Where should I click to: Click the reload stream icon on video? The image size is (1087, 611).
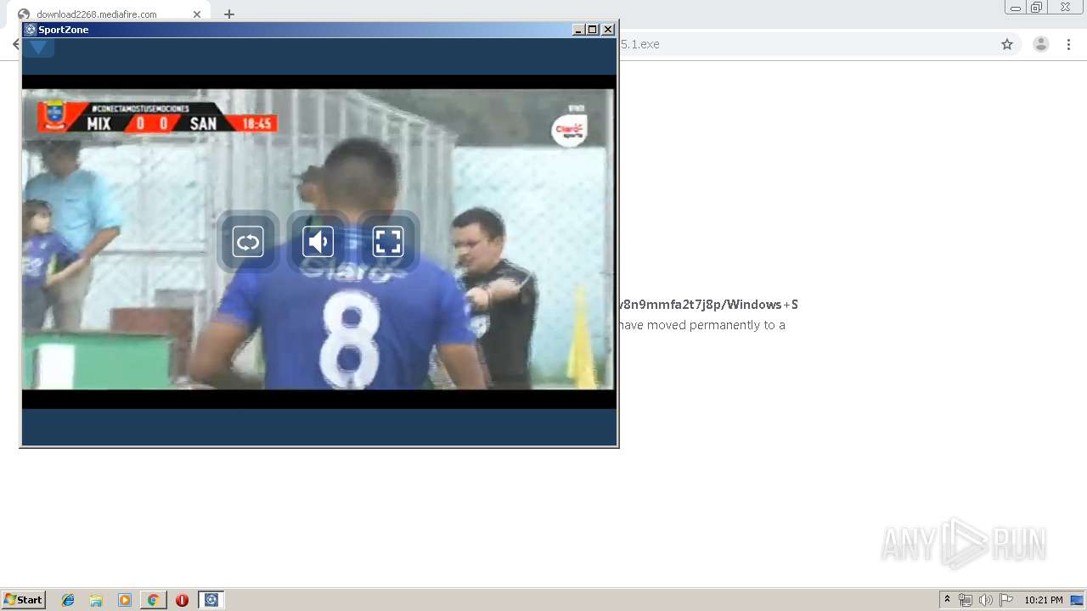[x=248, y=242]
